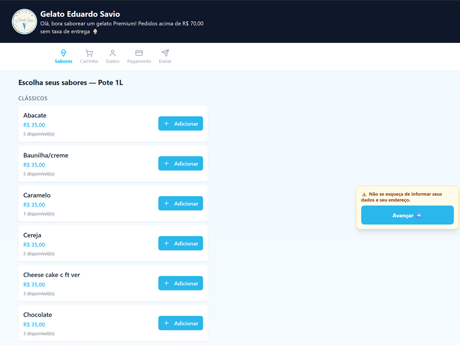The width and height of the screenshot is (460, 345).
Task: Click the Gelato Eduardo Savio store title
Action: (80, 14)
